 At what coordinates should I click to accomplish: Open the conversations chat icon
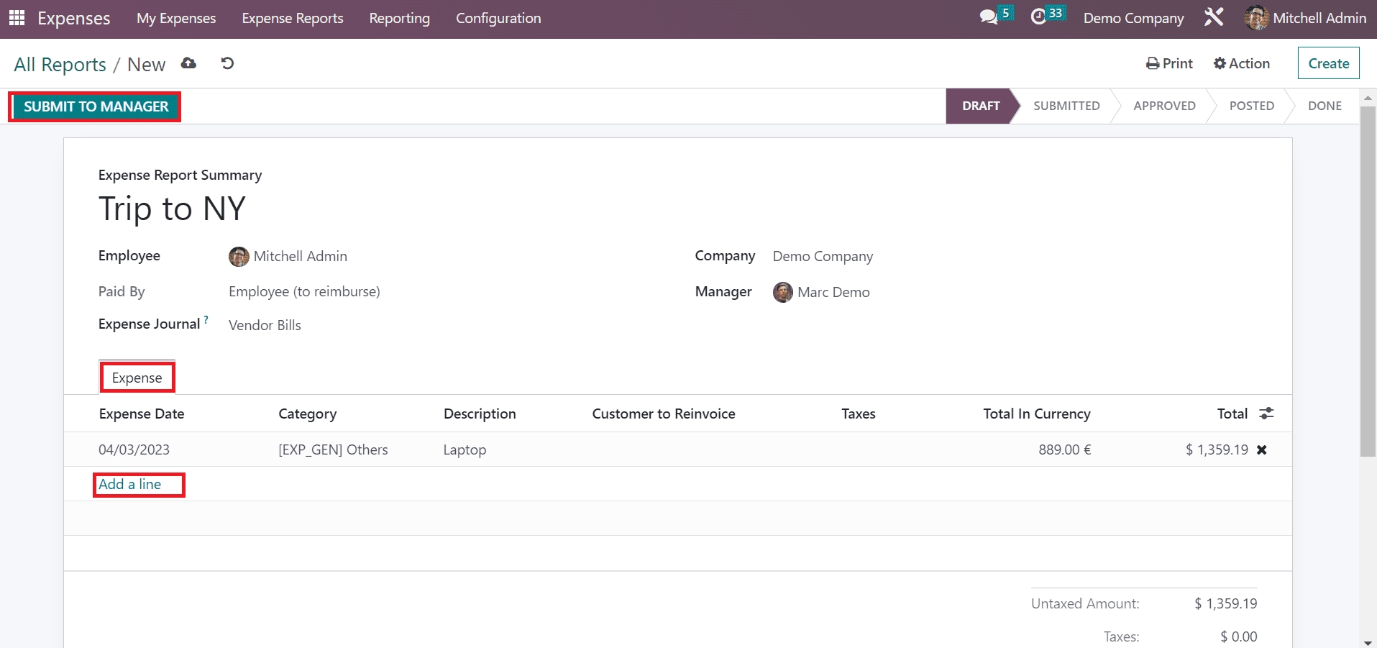click(989, 17)
